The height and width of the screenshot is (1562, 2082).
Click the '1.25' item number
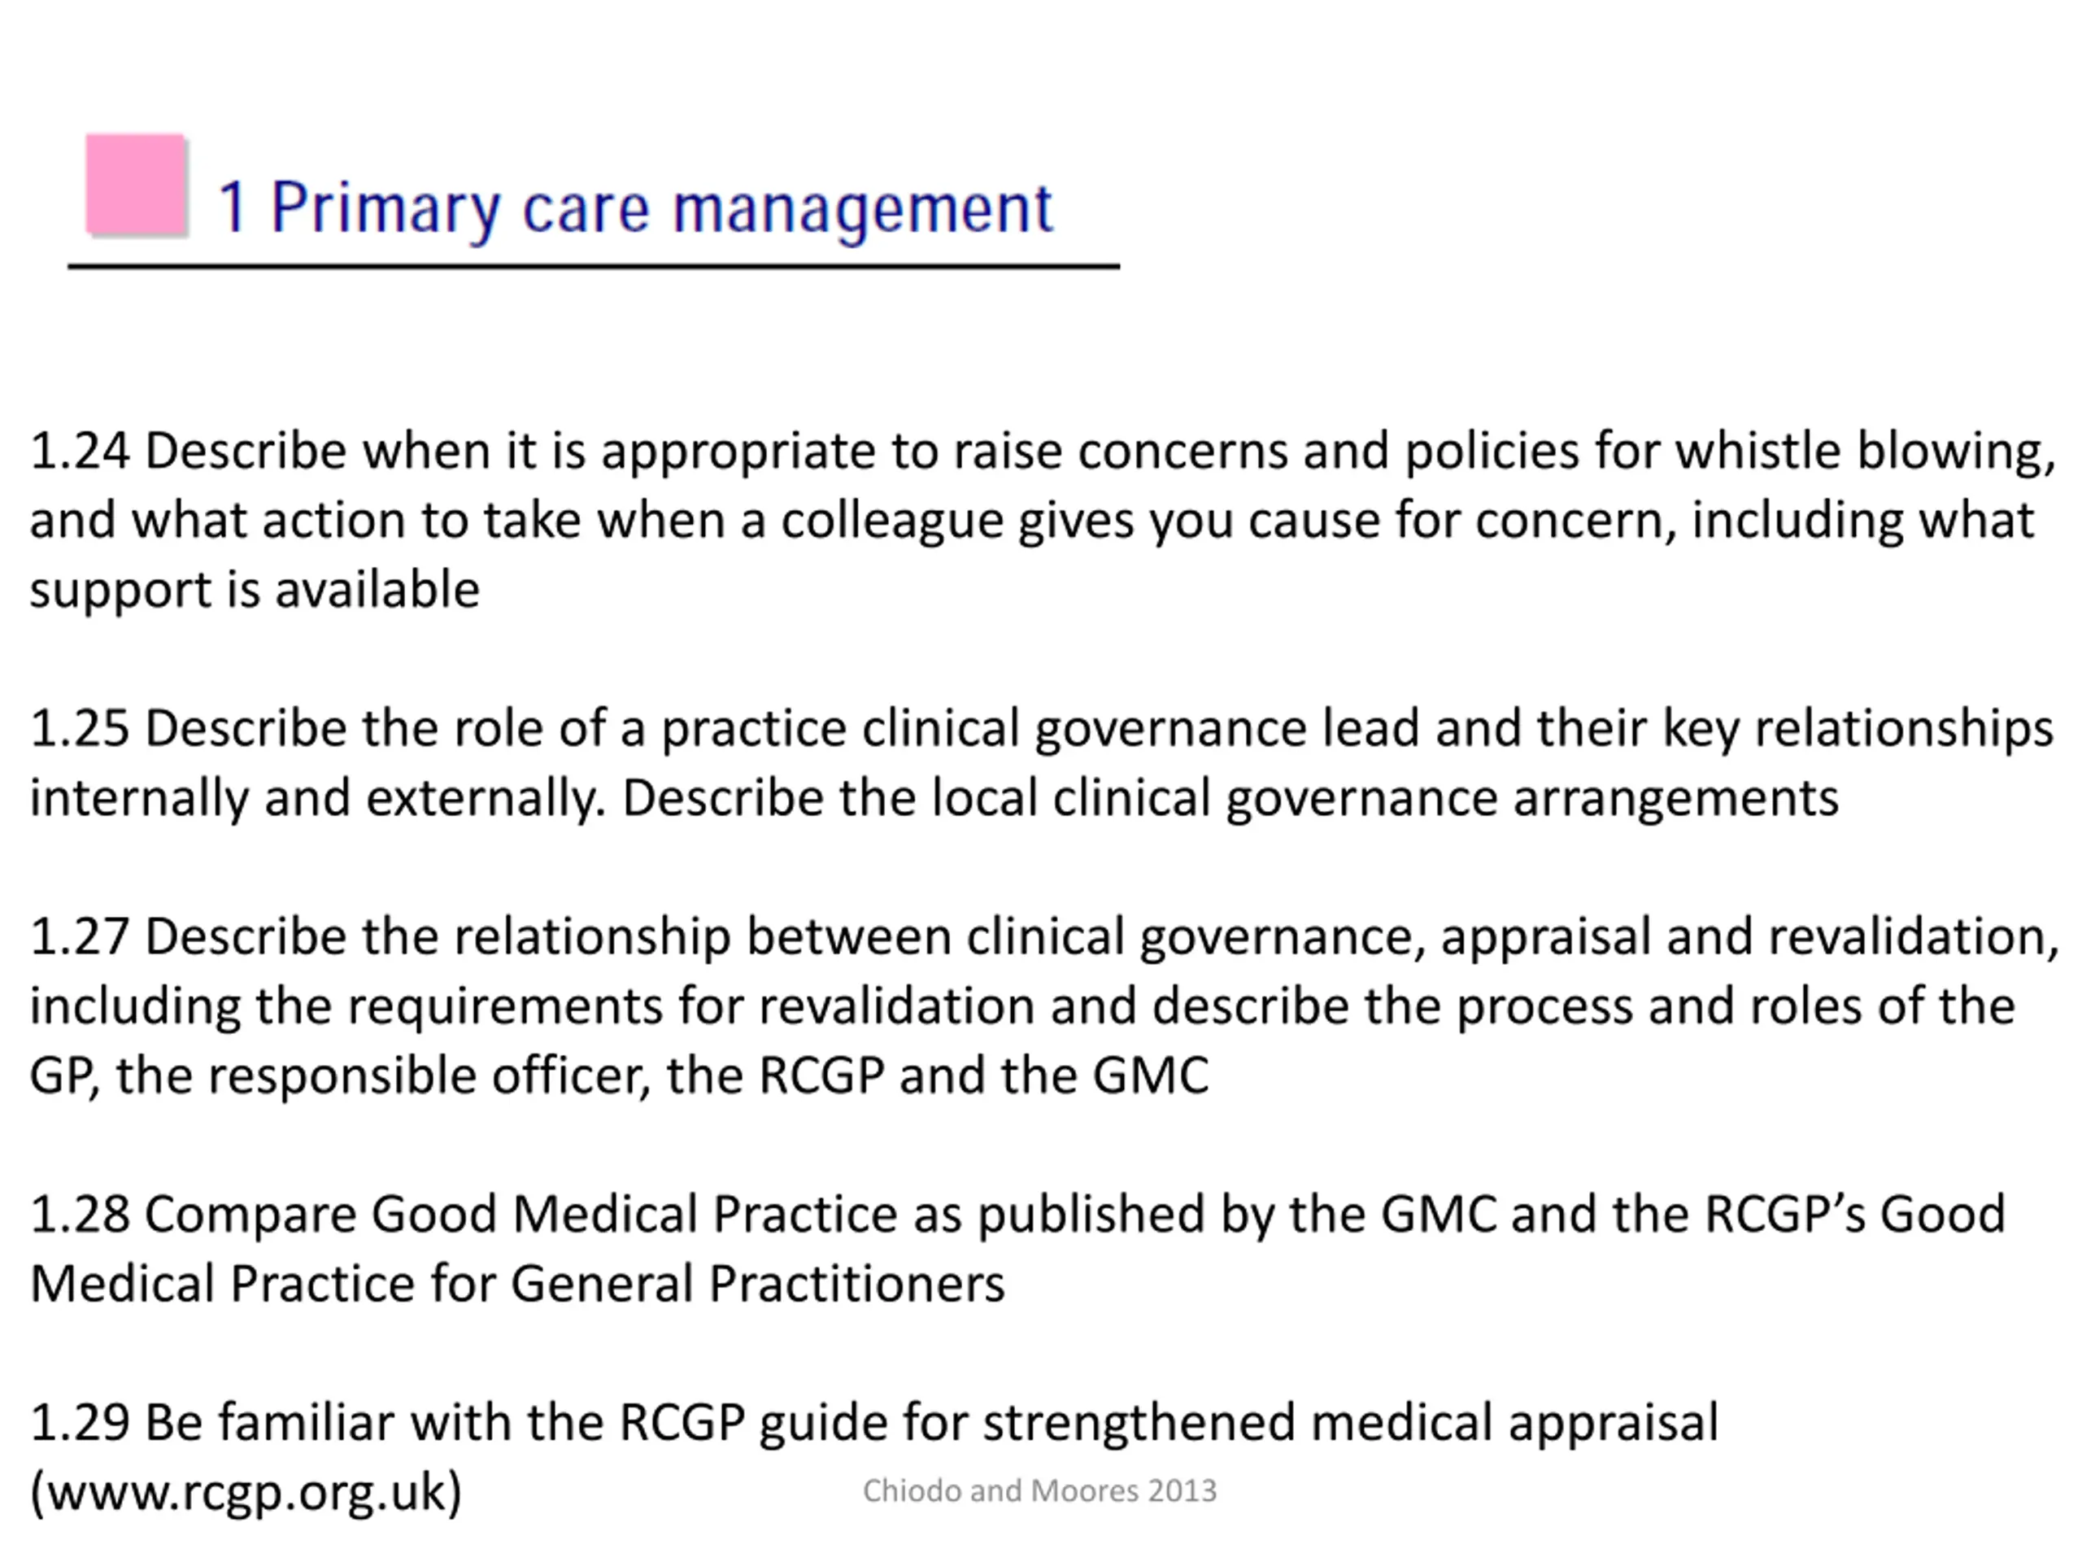point(80,729)
